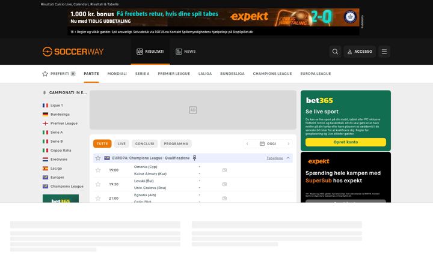Viewport: 433px width, 270px height.
Task: Open Preferiti favorites with star
Action: point(58,74)
